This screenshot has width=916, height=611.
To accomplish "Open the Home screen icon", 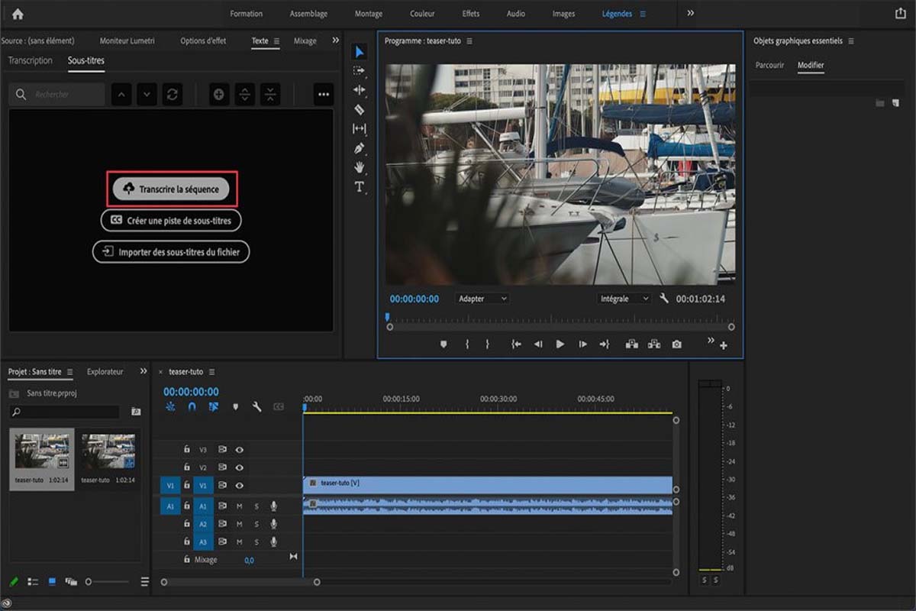I will [x=18, y=14].
